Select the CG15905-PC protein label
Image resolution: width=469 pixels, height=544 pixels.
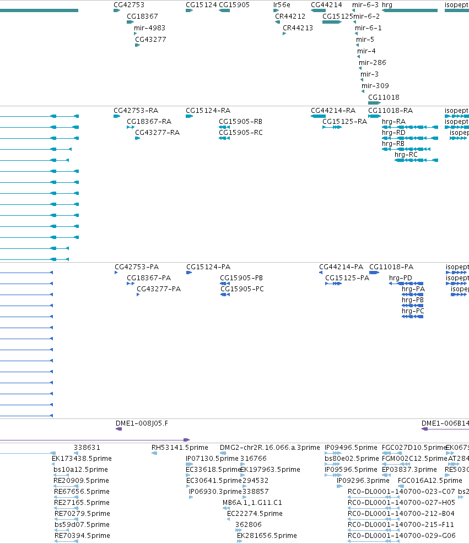[x=242, y=289]
